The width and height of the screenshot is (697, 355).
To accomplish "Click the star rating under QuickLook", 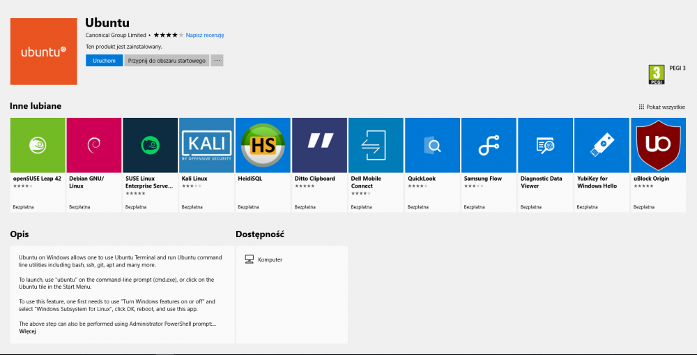I will pos(418,186).
